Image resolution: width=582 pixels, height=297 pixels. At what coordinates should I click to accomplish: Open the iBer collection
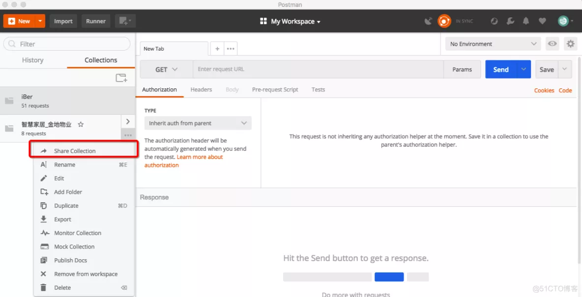67,101
